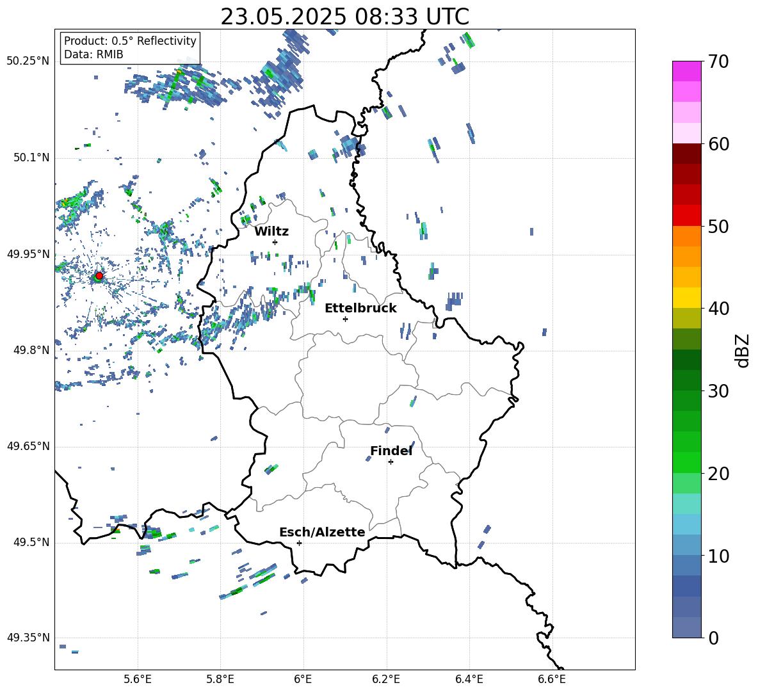Click the 60 colorbar tick label
The height and width of the screenshot is (692, 758).
click(718, 144)
